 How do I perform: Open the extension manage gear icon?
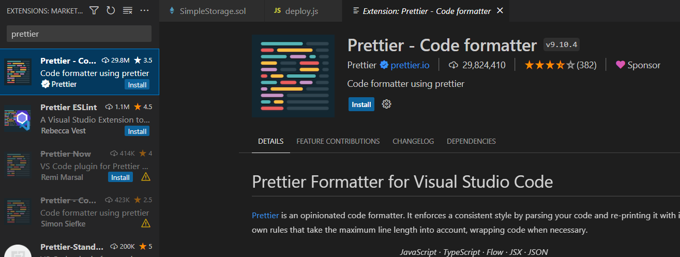coord(386,104)
